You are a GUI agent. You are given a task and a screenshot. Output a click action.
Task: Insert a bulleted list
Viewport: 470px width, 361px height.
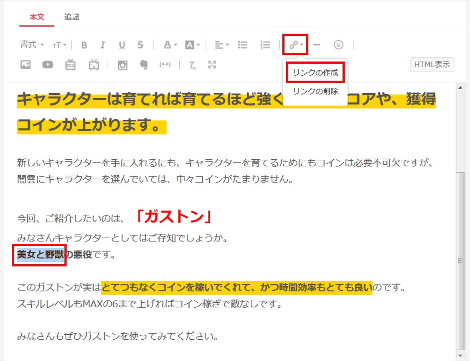click(x=242, y=45)
